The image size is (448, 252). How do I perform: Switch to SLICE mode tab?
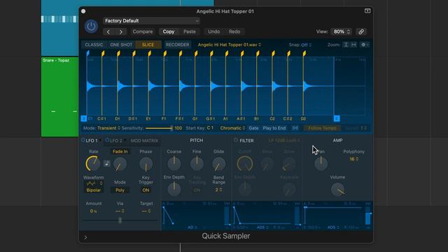coord(148,45)
